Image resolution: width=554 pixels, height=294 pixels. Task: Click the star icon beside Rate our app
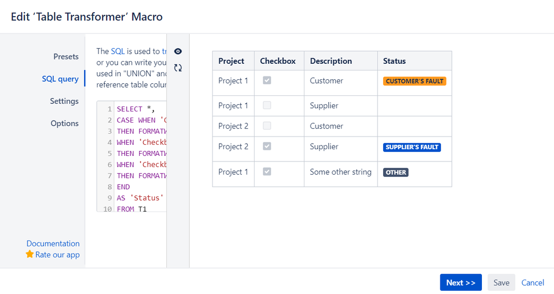coord(30,255)
